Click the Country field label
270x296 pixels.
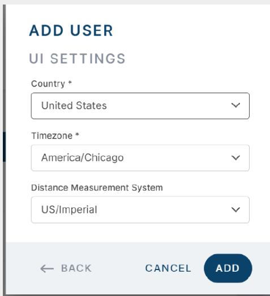coord(48,84)
